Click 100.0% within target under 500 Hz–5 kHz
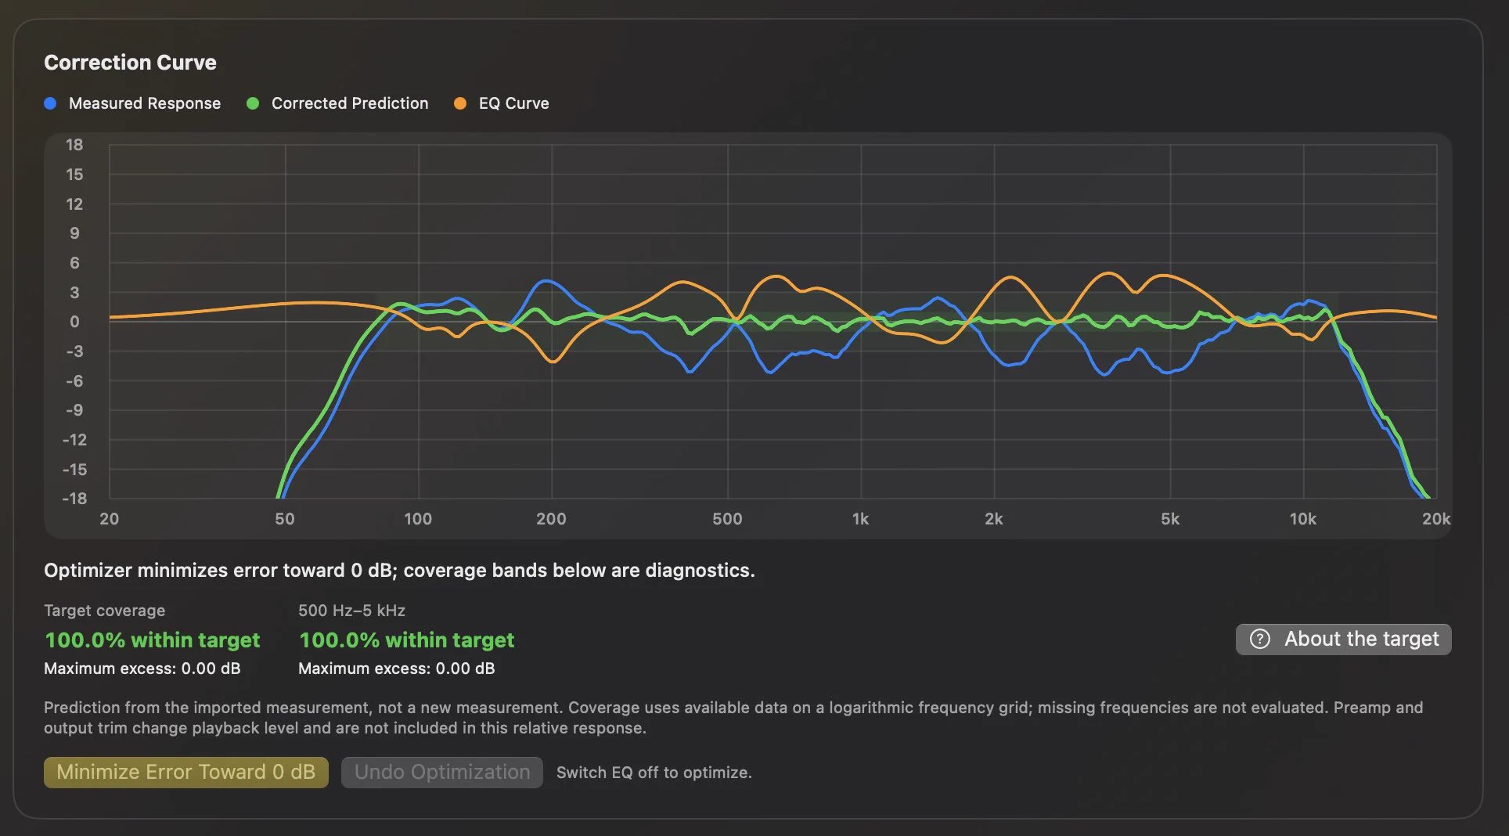 [406, 640]
